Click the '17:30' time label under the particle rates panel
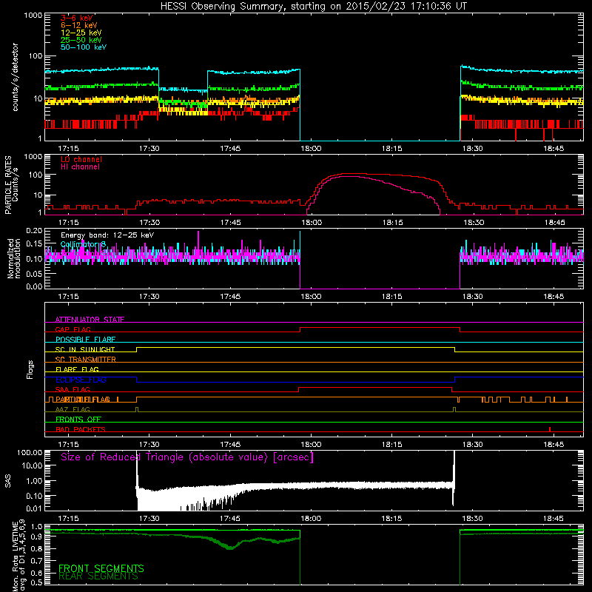Viewport: 592px width, 592px height. pos(149,223)
